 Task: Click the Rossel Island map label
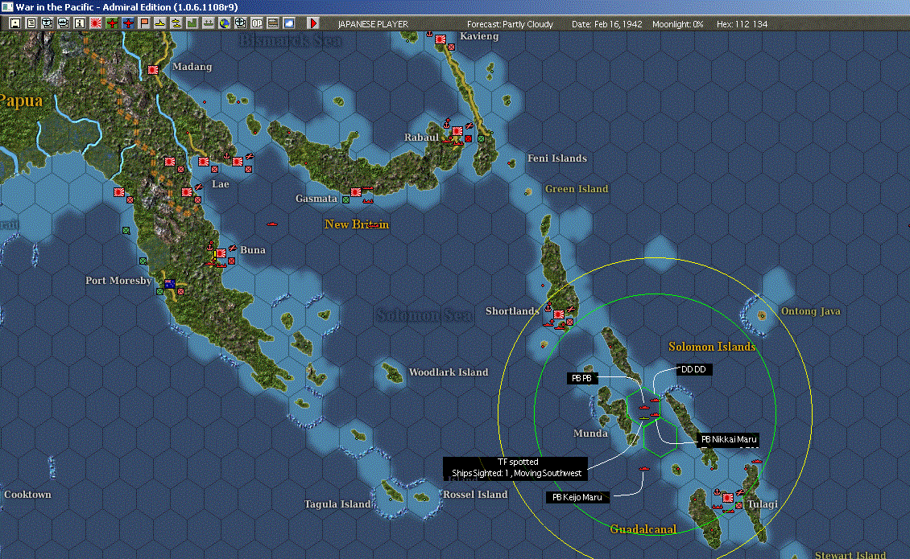point(475,495)
